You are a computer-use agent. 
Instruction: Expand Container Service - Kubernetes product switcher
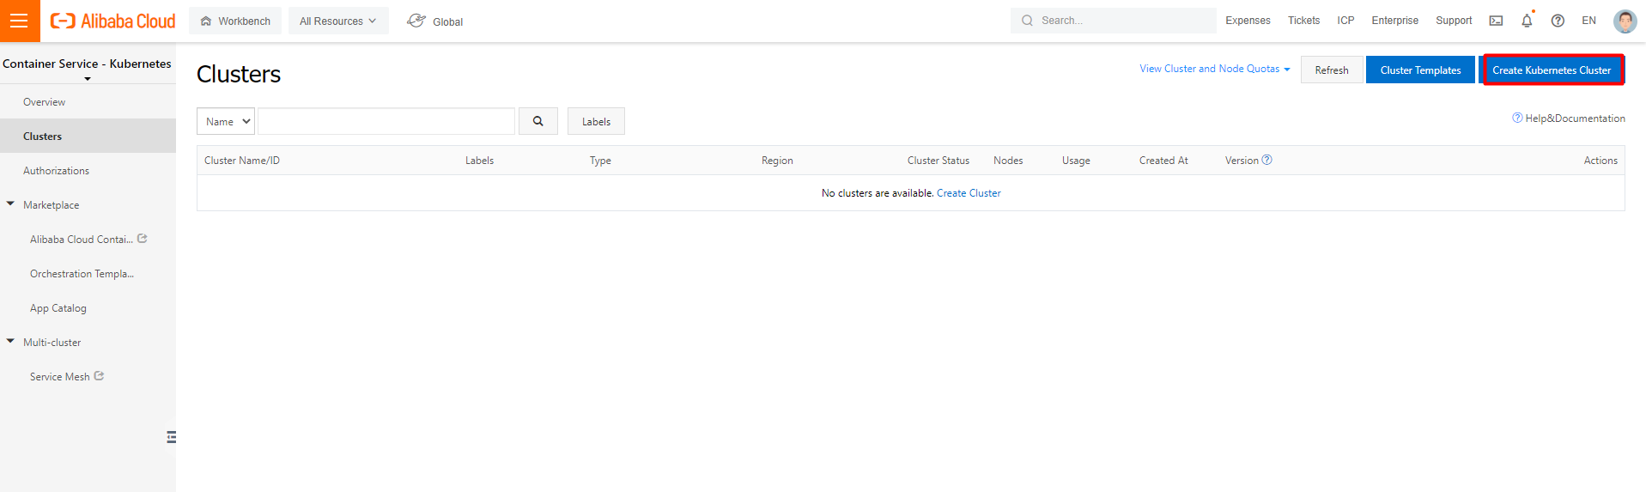tap(87, 67)
